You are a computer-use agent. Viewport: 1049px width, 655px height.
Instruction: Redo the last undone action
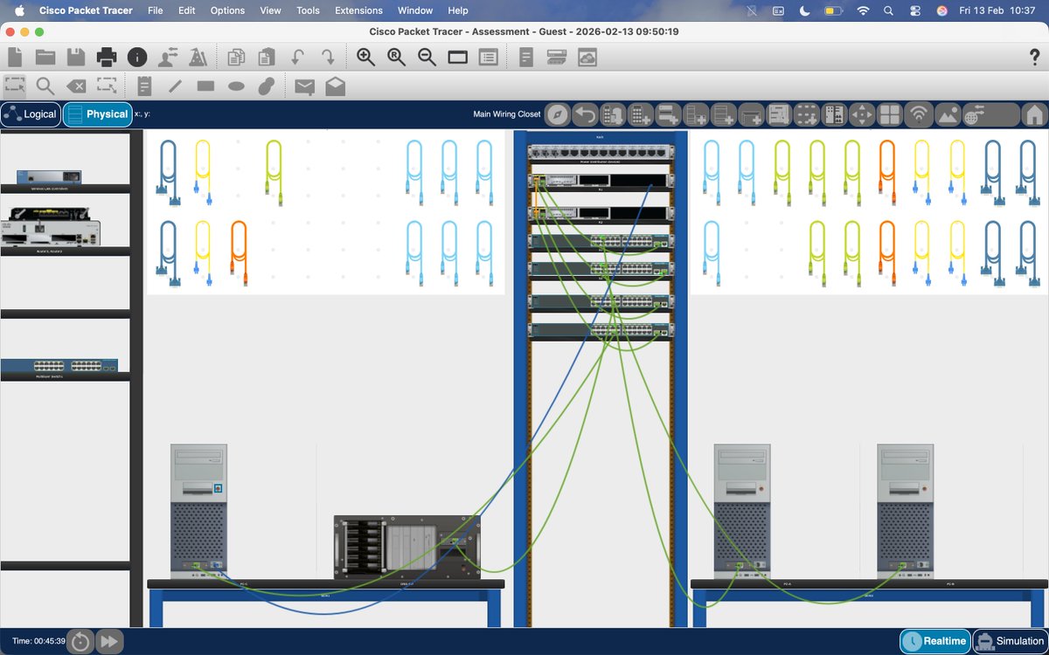coord(328,58)
